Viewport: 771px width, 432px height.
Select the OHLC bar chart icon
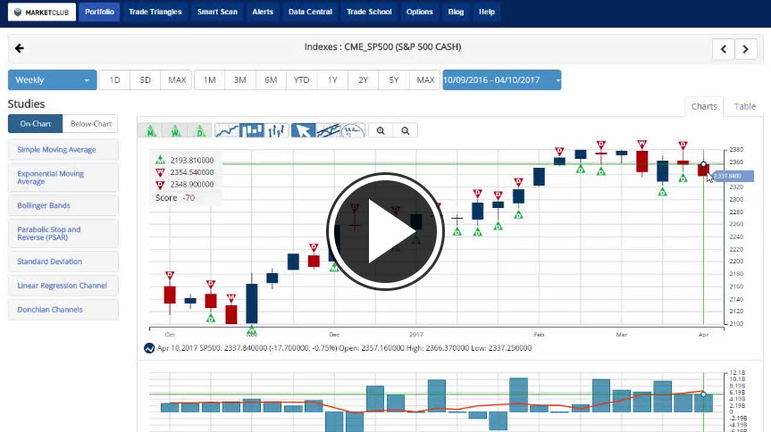click(x=277, y=130)
